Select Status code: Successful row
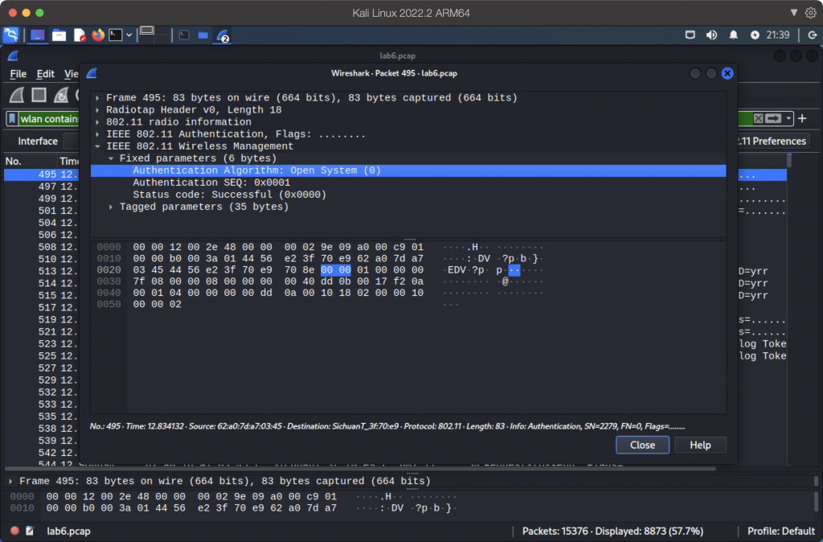Screen dimensions: 823x542 point(408,195)
